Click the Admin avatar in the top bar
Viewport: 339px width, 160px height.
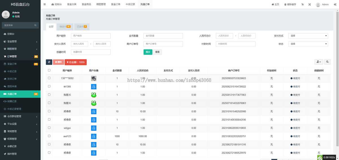tap(318, 5)
